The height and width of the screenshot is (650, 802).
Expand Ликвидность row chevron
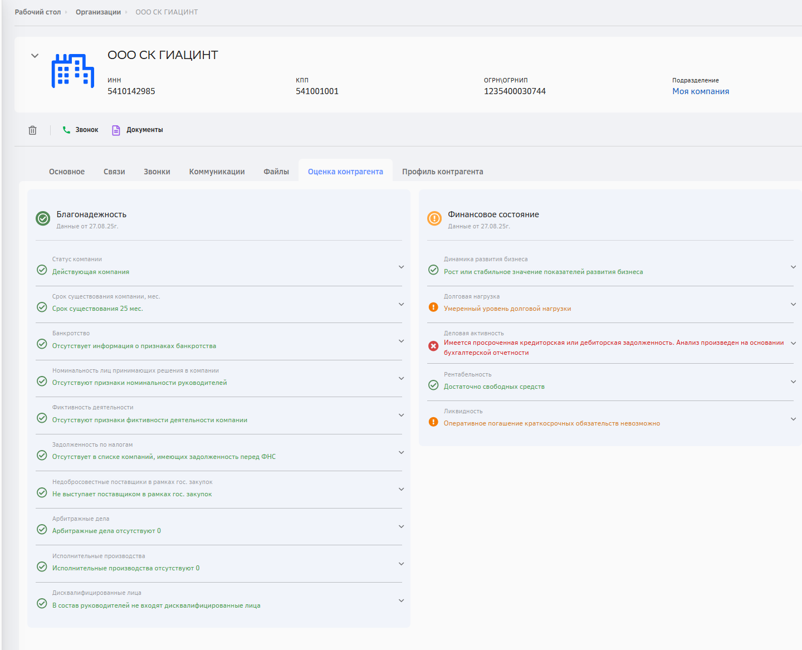point(793,419)
